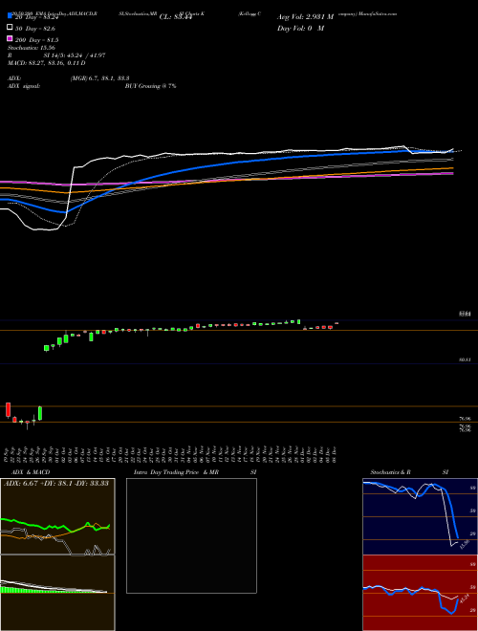Click the 'CL: 83.44' closing price text
The height and width of the screenshot is (631, 478).
176,17
